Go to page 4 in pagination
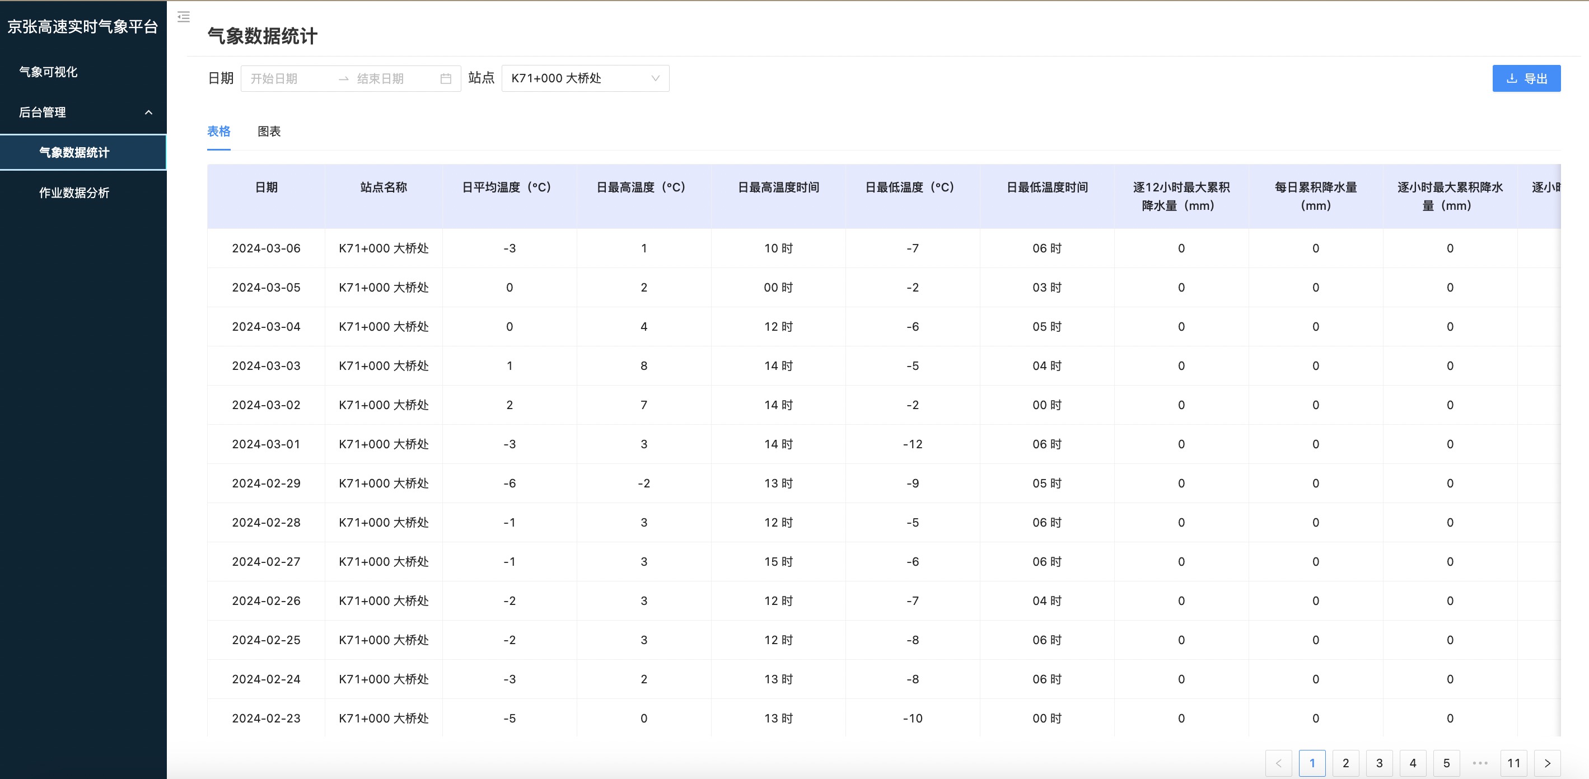Screen dimensions: 1589x779 click(x=1413, y=763)
